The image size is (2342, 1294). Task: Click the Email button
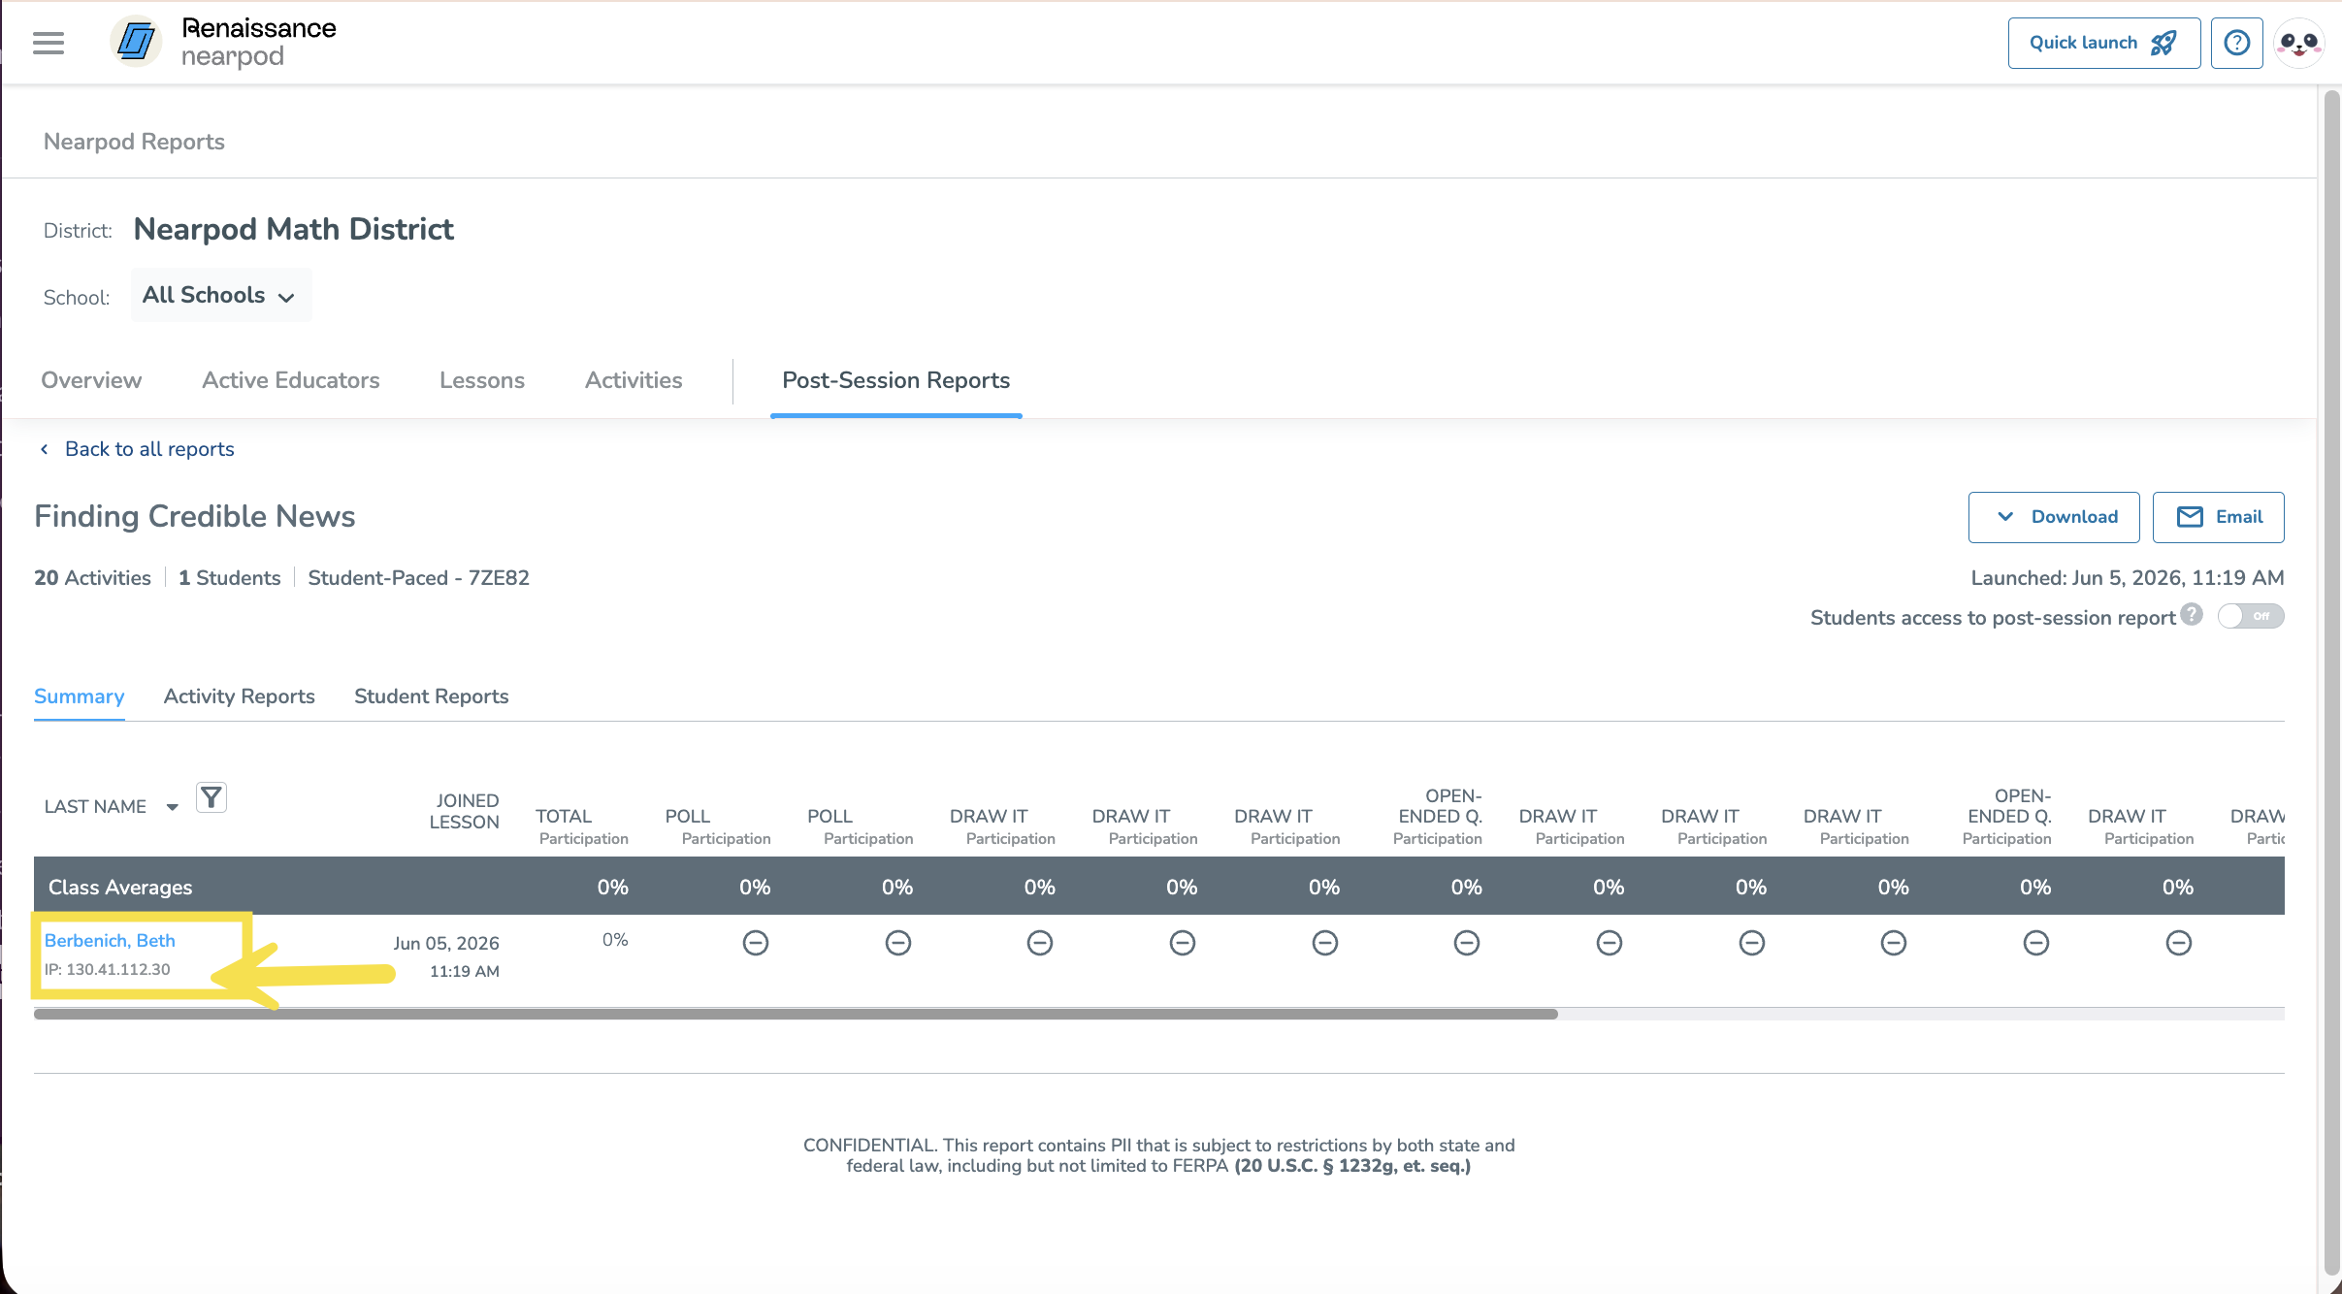2218,517
